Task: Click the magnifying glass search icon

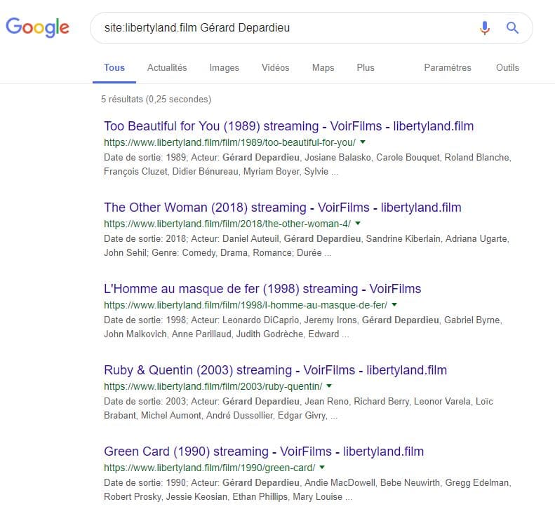Action: pos(512,27)
